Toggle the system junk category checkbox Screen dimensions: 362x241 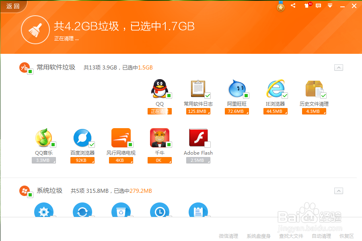coord(30,195)
